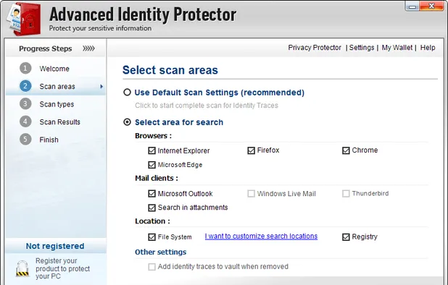Uncheck the Firefox checkbox
The height and width of the screenshot is (285, 448).
pyautogui.click(x=251, y=150)
